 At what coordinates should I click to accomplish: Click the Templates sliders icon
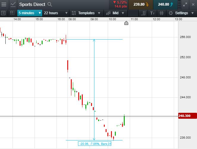[x=74, y=13]
